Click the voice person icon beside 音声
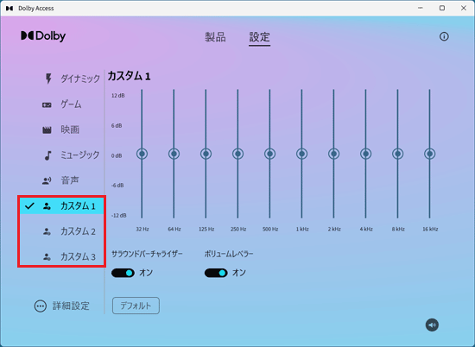 (47, 180)
